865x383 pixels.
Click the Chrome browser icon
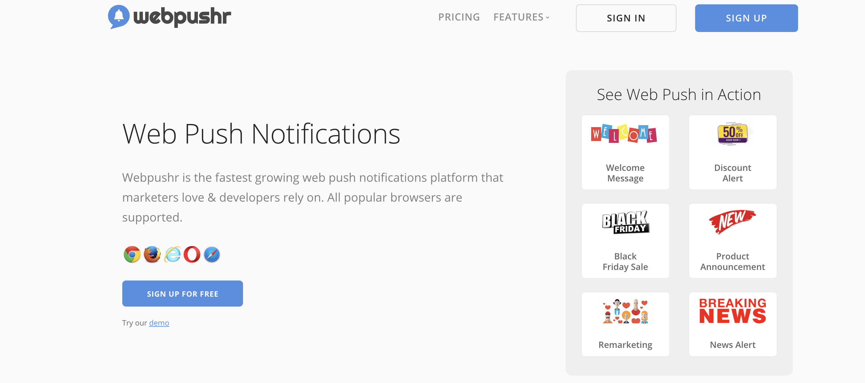click(132, 255)
